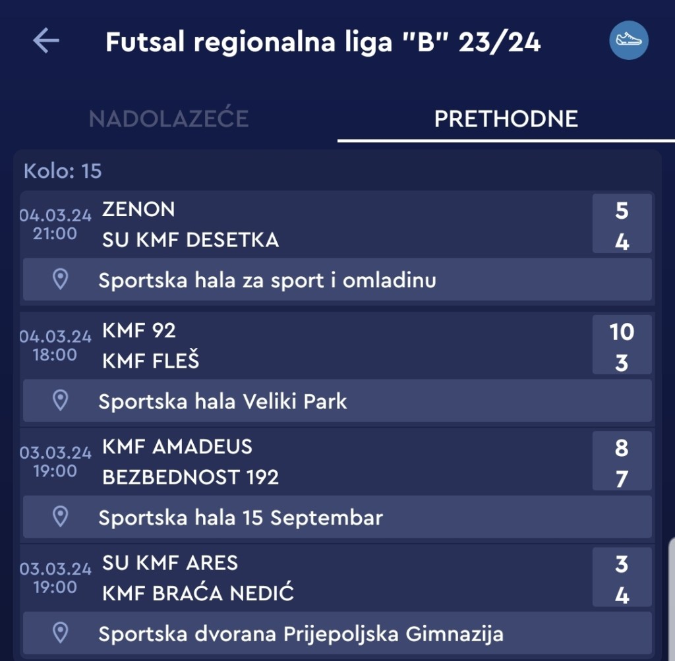The image size is (675, 661).
Task: Tap the Kolo: 15 round header
Action: (63, 171)
